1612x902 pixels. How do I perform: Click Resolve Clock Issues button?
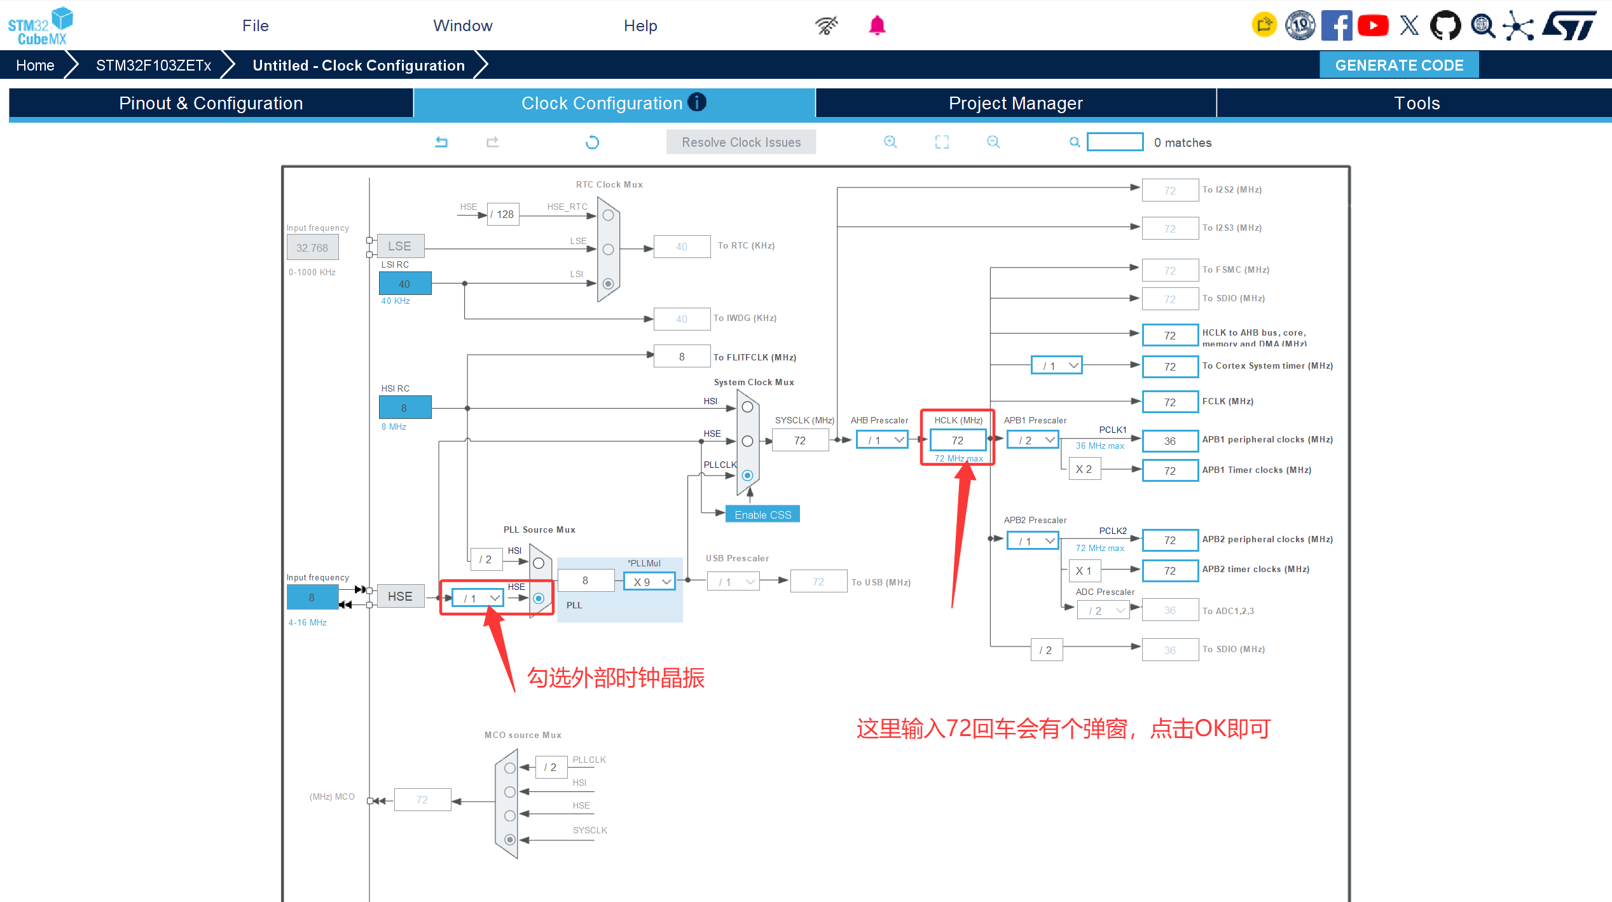[741, 142]
